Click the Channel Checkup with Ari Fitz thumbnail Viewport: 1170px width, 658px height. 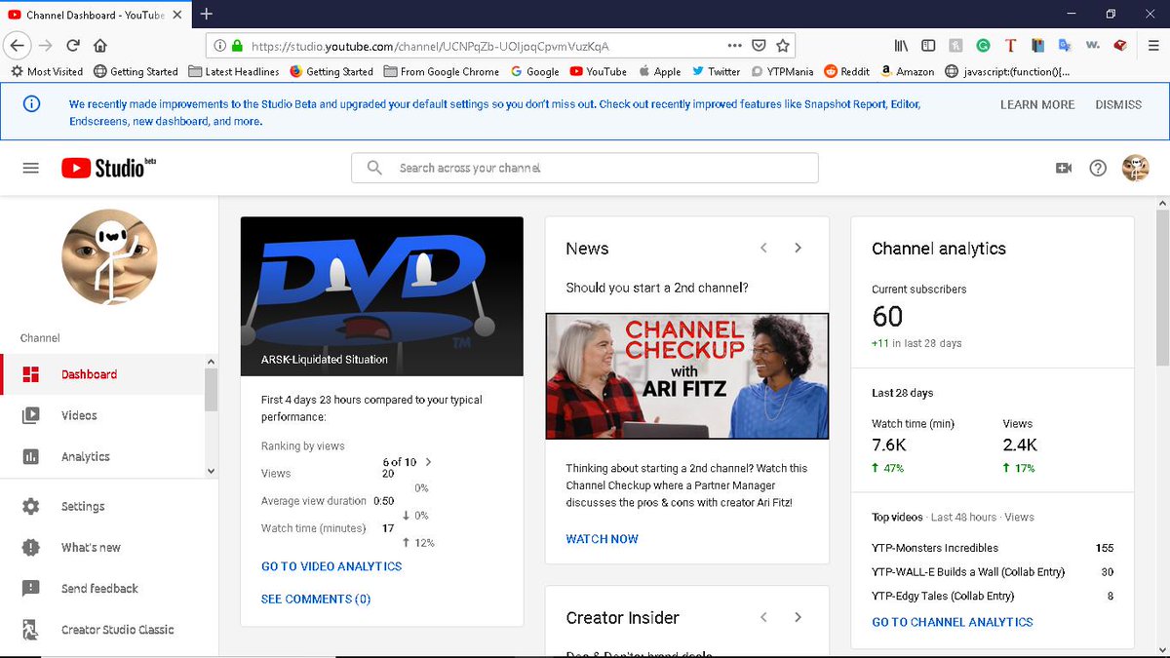[687, 376]
